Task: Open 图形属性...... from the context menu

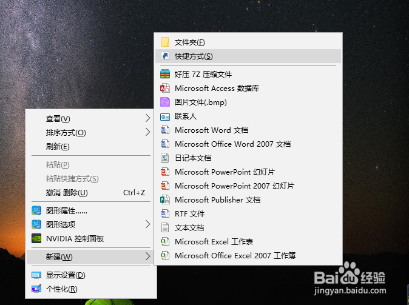Action: coord(91,210)
